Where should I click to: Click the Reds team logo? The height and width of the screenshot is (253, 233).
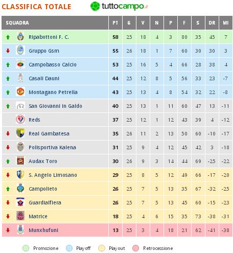tap(20, 120)
